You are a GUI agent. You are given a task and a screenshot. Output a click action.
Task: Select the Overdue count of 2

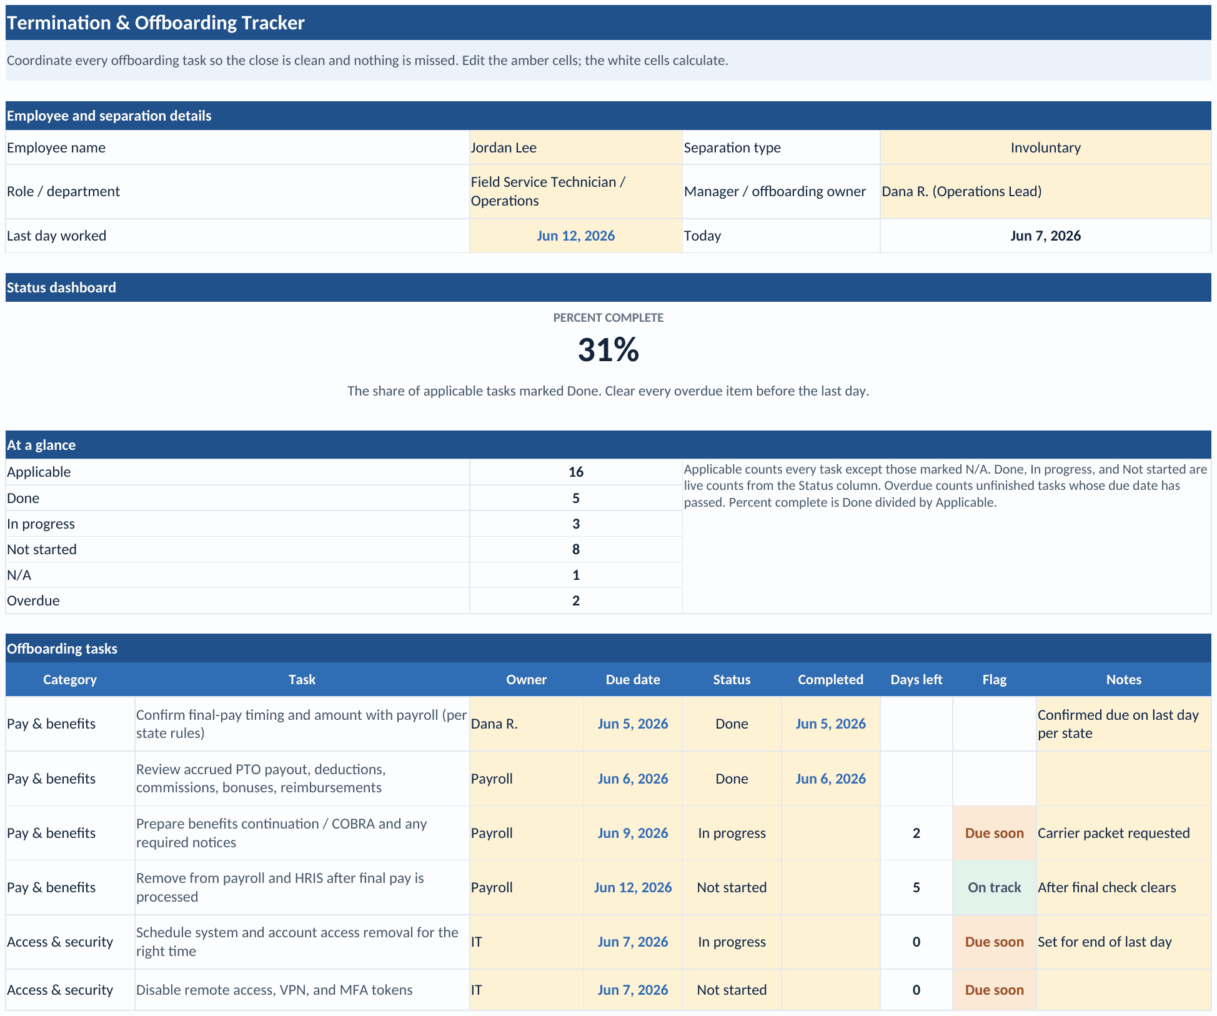pos(575,600)
